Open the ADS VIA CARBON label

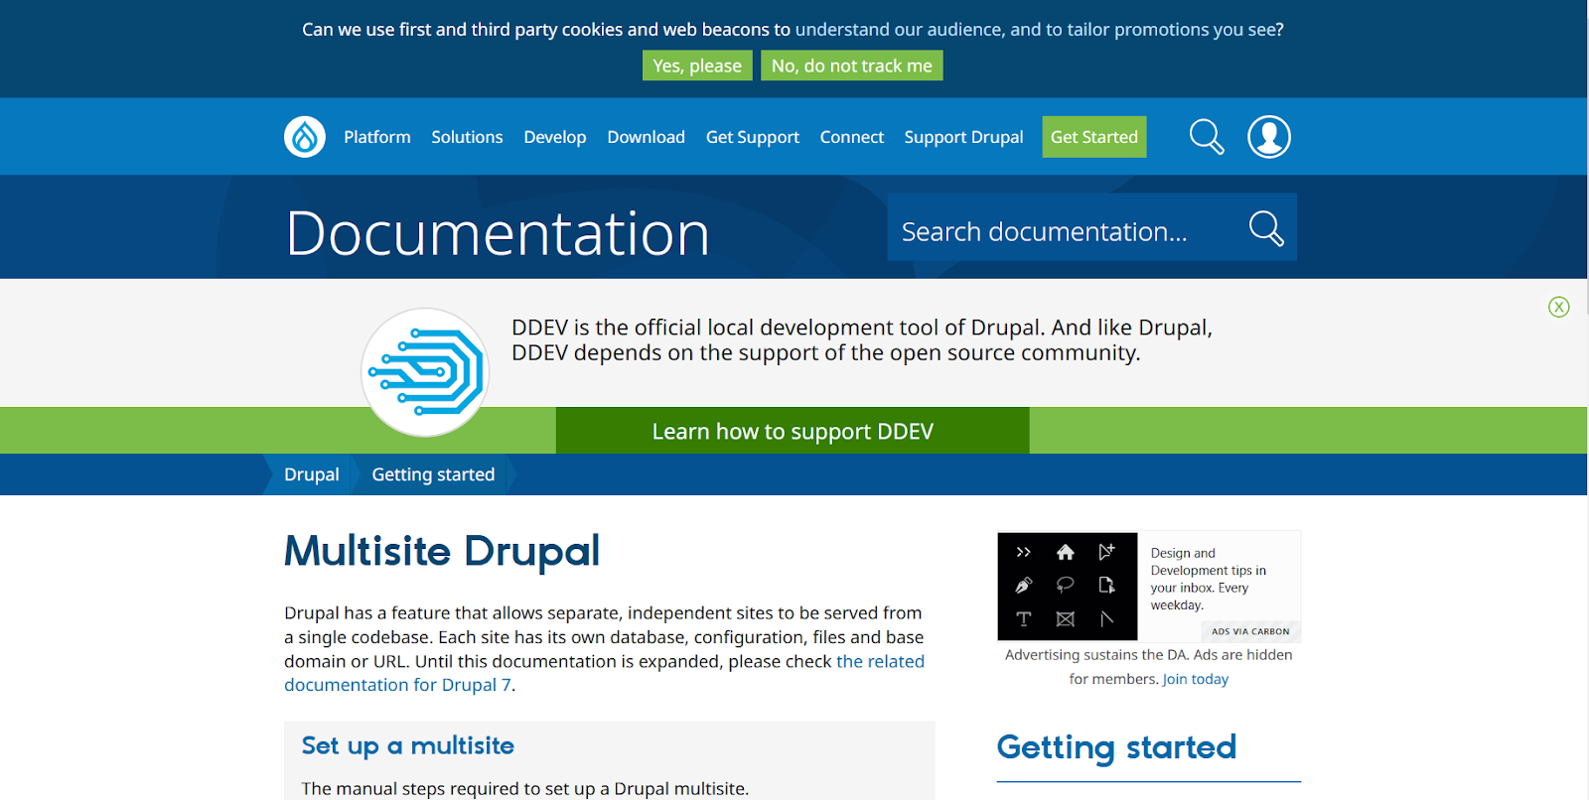[1250, 631]
